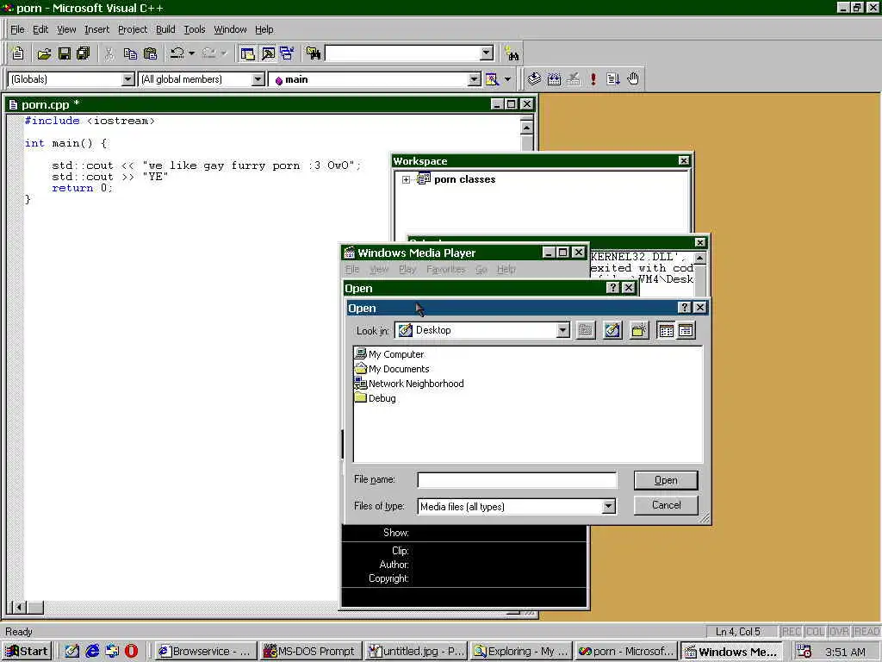Click the Cancel button in the dialog
The image size is (882, 662).
[x=666, y=505]
